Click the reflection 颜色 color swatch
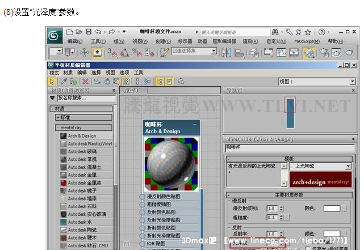Viewport: 364px width, 250px height. click(x=332, y=234)
